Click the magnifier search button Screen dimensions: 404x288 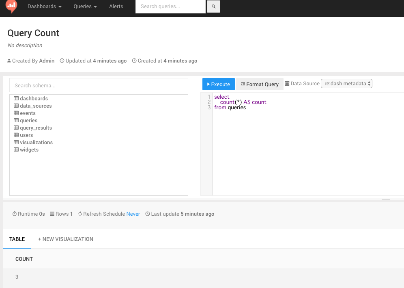coord(213,6)
